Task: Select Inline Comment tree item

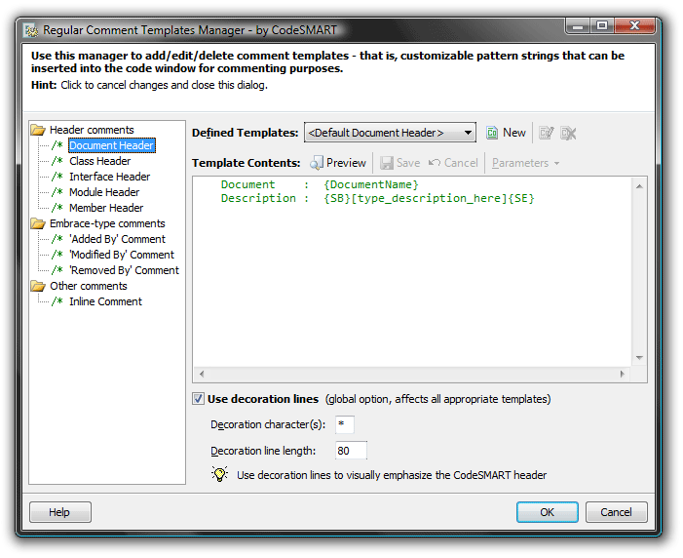Action: (105, 301)
